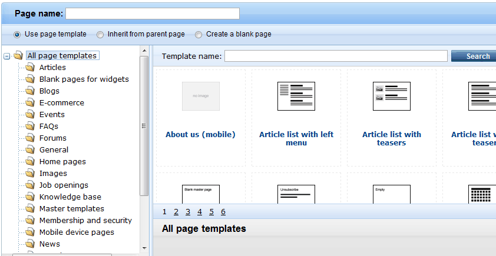The width and height of the screenshot is (496, 256).
Task: Click Article list with teasers title
Action: (x=392, y=139)
